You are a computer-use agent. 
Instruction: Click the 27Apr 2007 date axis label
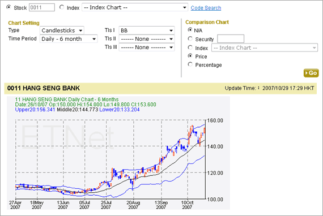point(15,205)
